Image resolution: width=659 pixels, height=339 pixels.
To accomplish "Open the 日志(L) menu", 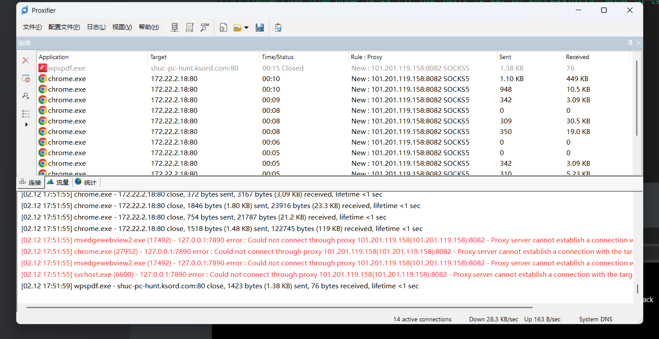I will (96, 27).
